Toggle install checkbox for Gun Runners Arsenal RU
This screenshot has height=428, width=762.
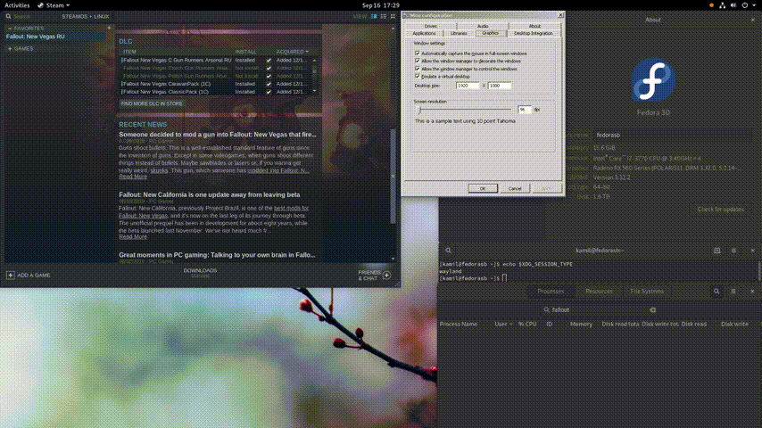pyautogui.click(x=269, y=61)
